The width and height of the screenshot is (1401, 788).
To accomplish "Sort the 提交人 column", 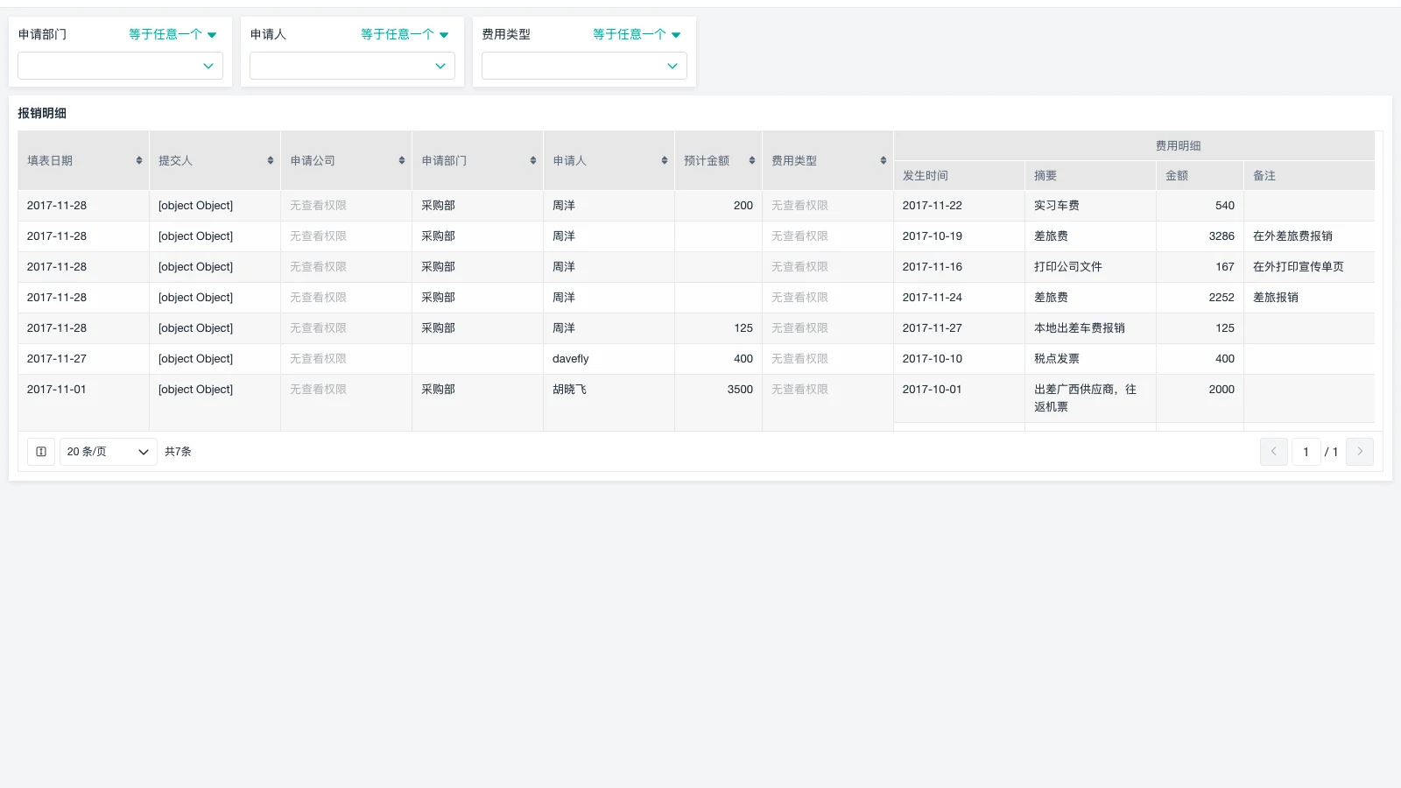I will [269, 160].
